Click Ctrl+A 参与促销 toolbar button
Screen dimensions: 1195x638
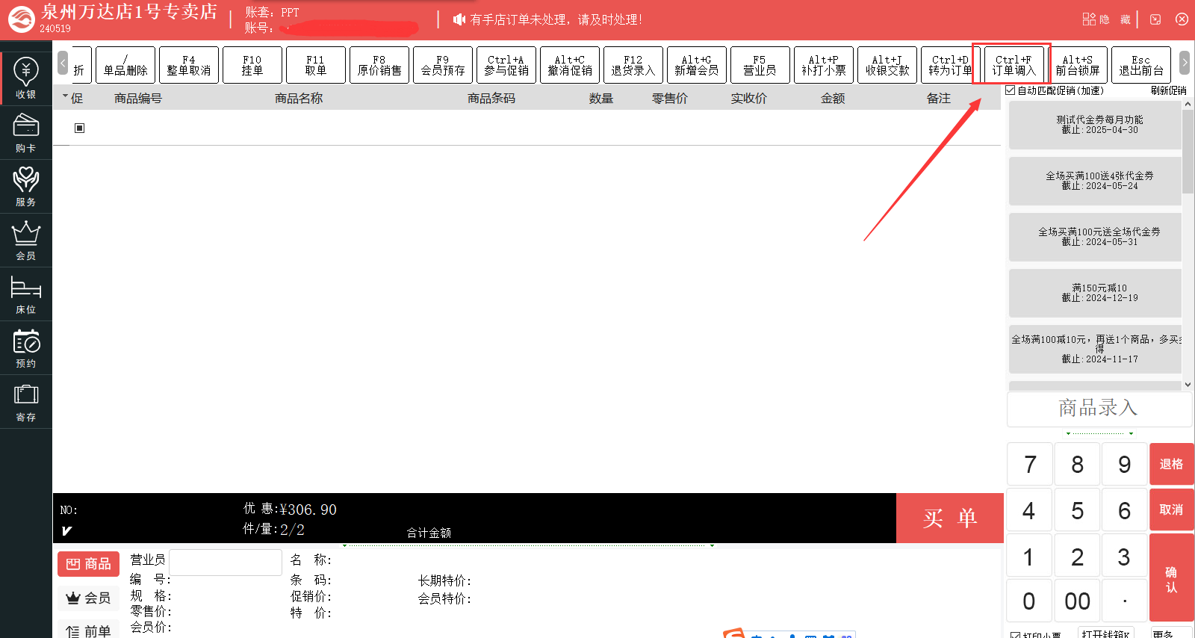(506, 65)
